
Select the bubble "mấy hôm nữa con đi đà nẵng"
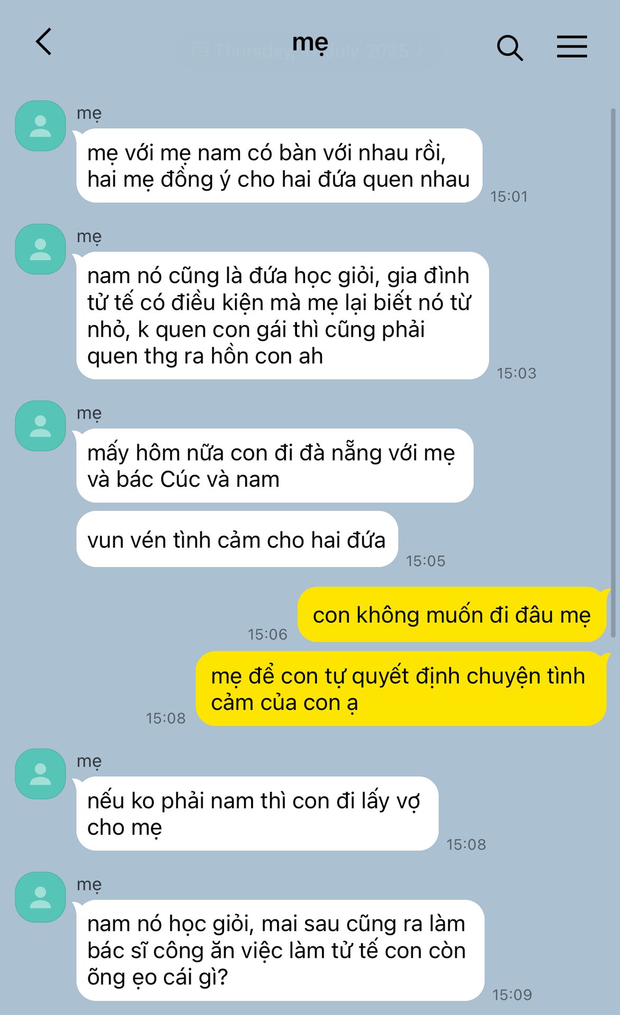point(275,466)
